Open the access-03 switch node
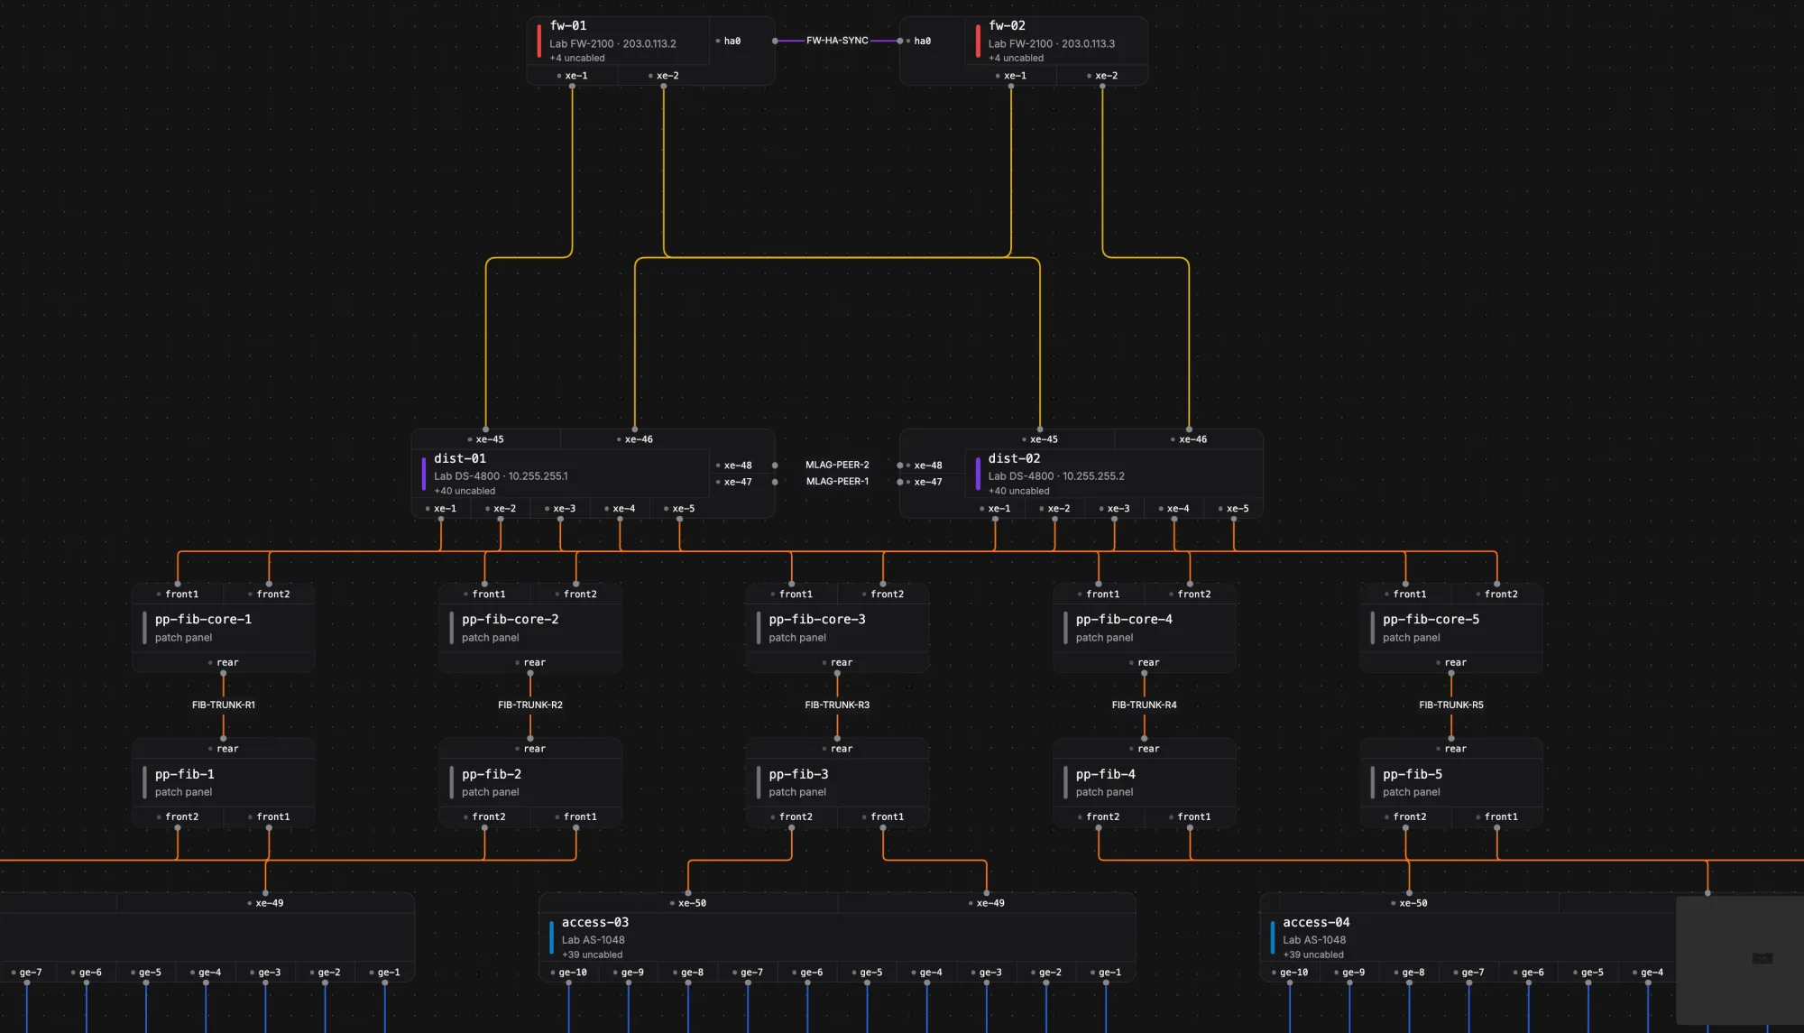This screenshot has height=1033, width=1804. point(837,937)
